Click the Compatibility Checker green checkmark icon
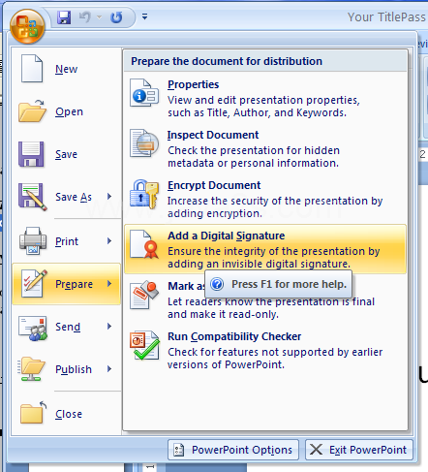The height and width of the screenshot is (472, 428). [144, 345]
